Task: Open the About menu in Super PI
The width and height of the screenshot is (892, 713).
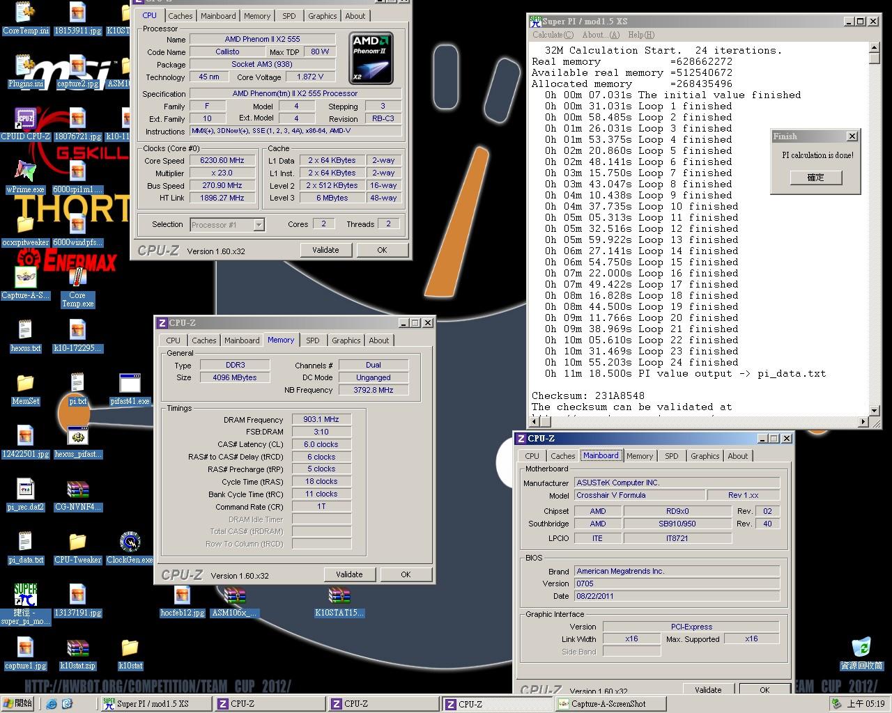Action: 600,35
